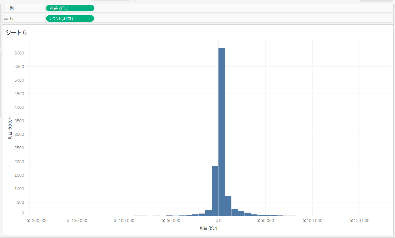Click the 1500 y-axis tick label
Screen dimensions: 395x238
(19, 175)
